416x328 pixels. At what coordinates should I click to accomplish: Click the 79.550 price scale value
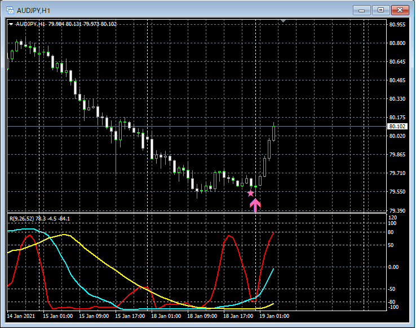click(x=397, y=192)
